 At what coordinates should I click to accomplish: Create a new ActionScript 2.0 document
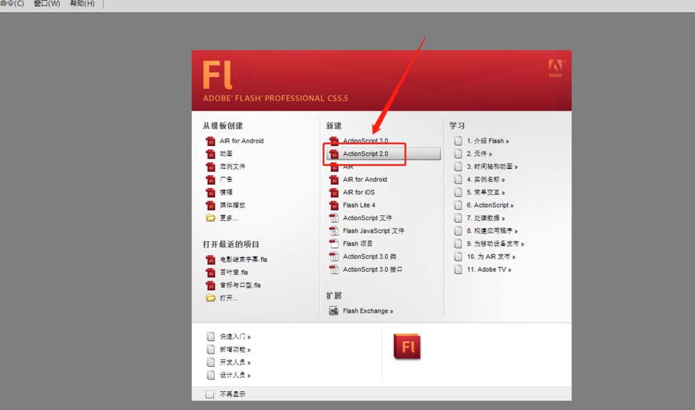(384, 154)
